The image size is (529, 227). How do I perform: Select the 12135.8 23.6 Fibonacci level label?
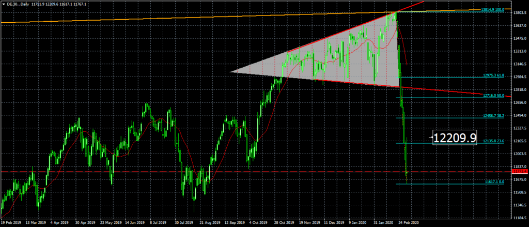point(493,141)
